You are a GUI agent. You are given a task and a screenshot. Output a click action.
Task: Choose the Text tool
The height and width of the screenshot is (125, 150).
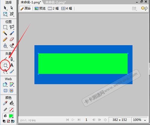point(12,65)
